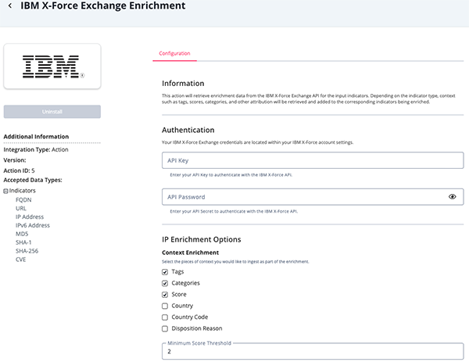
Task: Click the 'Additional Information' heading
Action: point(36,137)
